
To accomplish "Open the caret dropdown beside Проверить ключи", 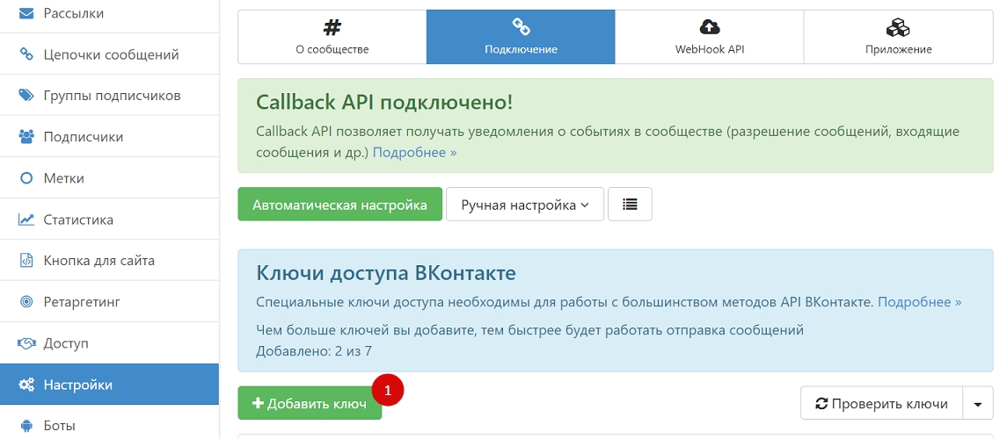I will coord(978,404).
